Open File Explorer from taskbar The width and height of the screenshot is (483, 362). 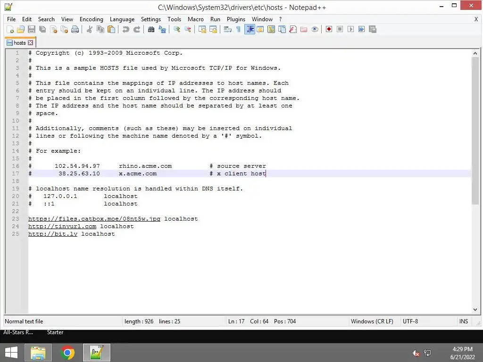[38, 353]
